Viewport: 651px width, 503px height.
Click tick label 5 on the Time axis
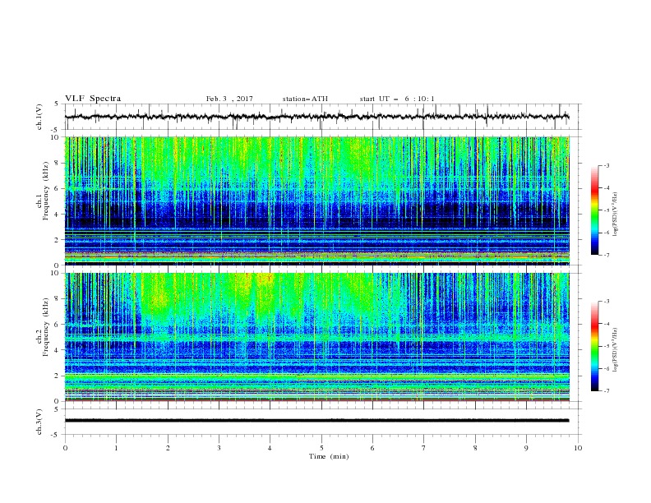pyautogui.click(x=321, y=448)
